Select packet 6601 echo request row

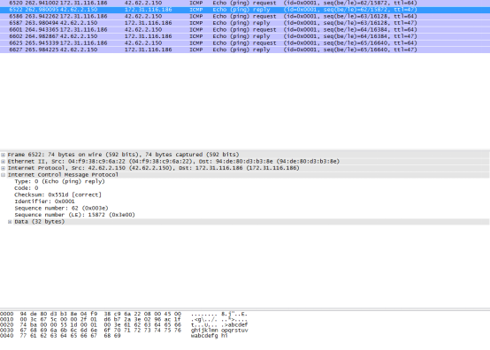245,30
